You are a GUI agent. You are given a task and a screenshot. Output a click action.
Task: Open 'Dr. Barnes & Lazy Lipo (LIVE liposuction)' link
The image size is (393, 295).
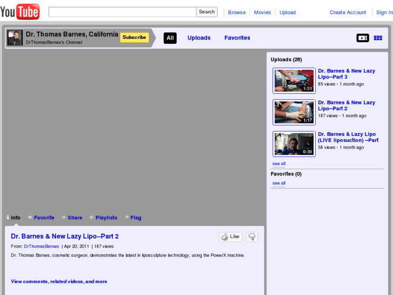point(348,137)
